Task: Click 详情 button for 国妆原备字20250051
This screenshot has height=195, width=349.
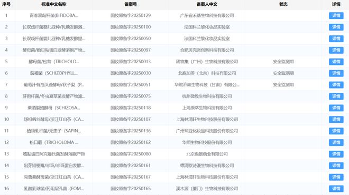Action: point(336,85)
